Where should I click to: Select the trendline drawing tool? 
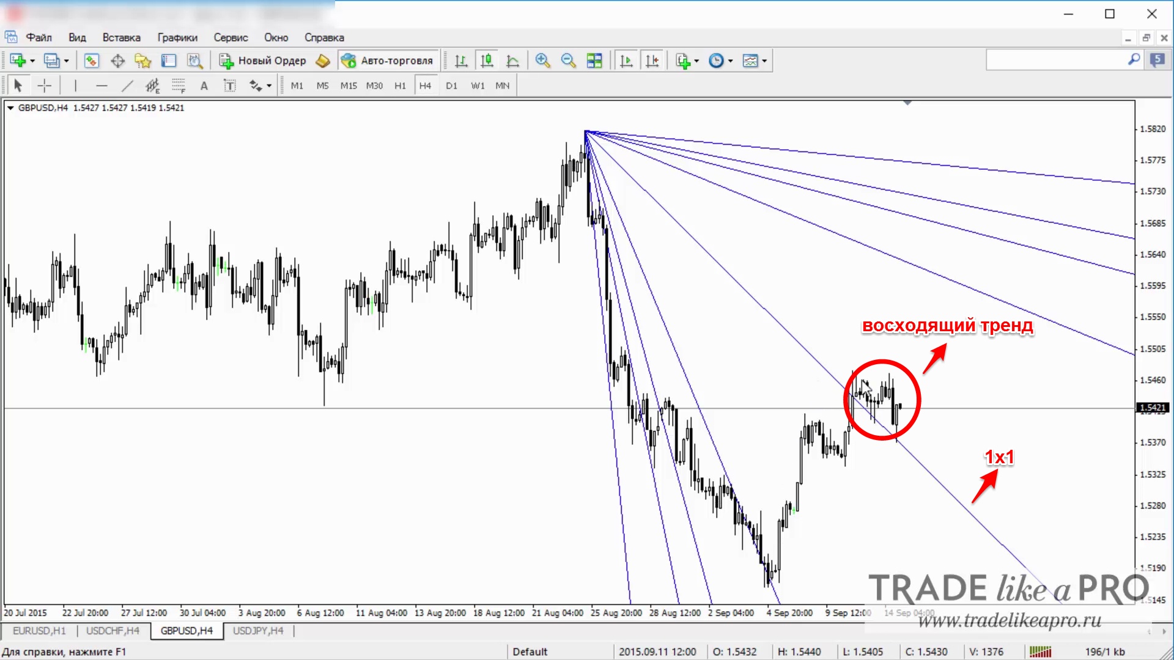coord(127,86)
